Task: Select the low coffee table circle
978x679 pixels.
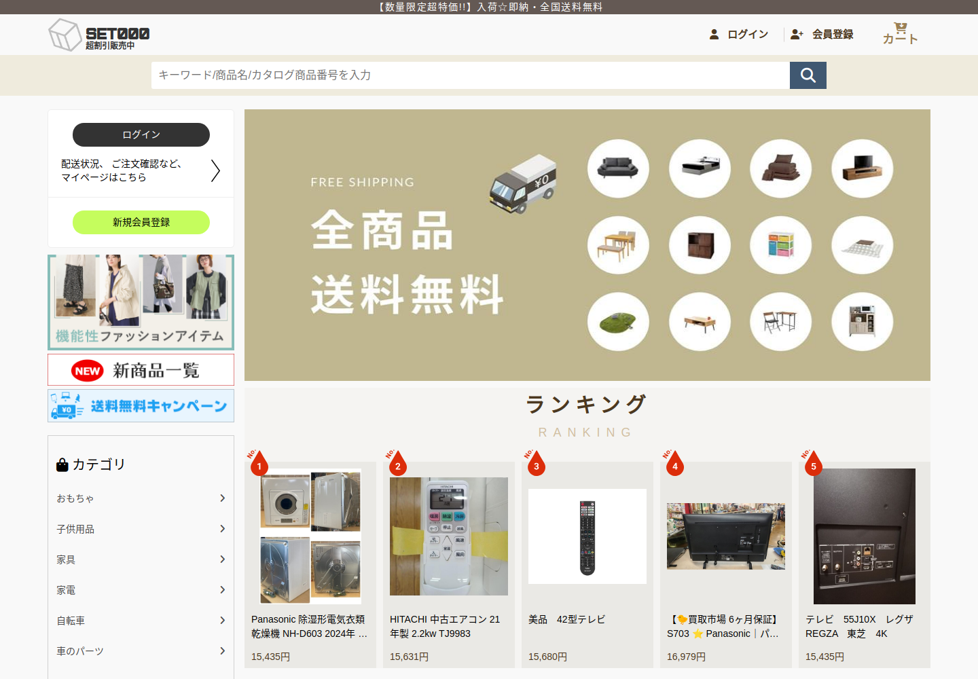Action: click(700, 322)
